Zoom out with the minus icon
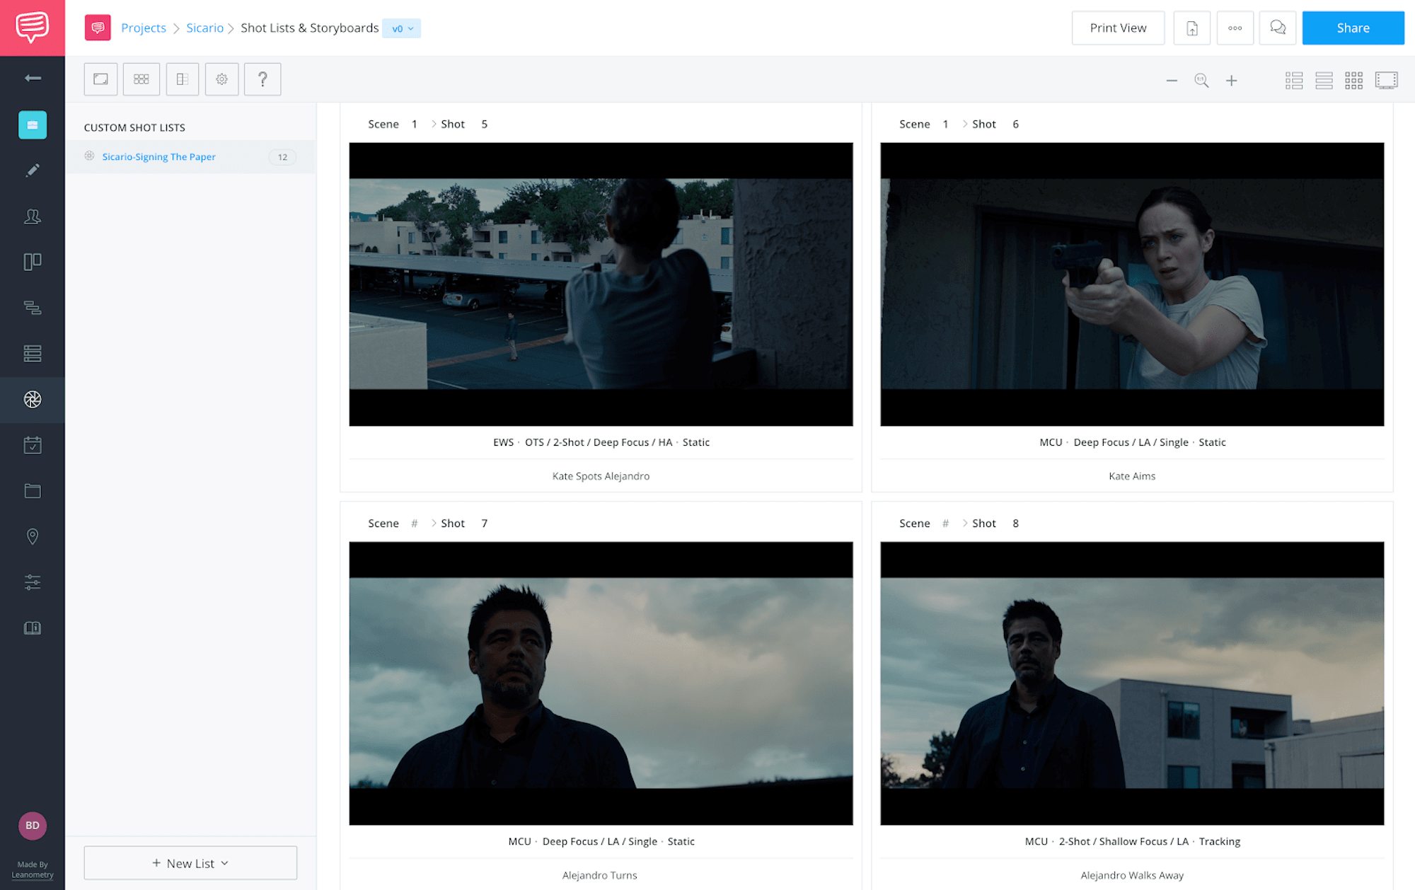 [1172, 81]
